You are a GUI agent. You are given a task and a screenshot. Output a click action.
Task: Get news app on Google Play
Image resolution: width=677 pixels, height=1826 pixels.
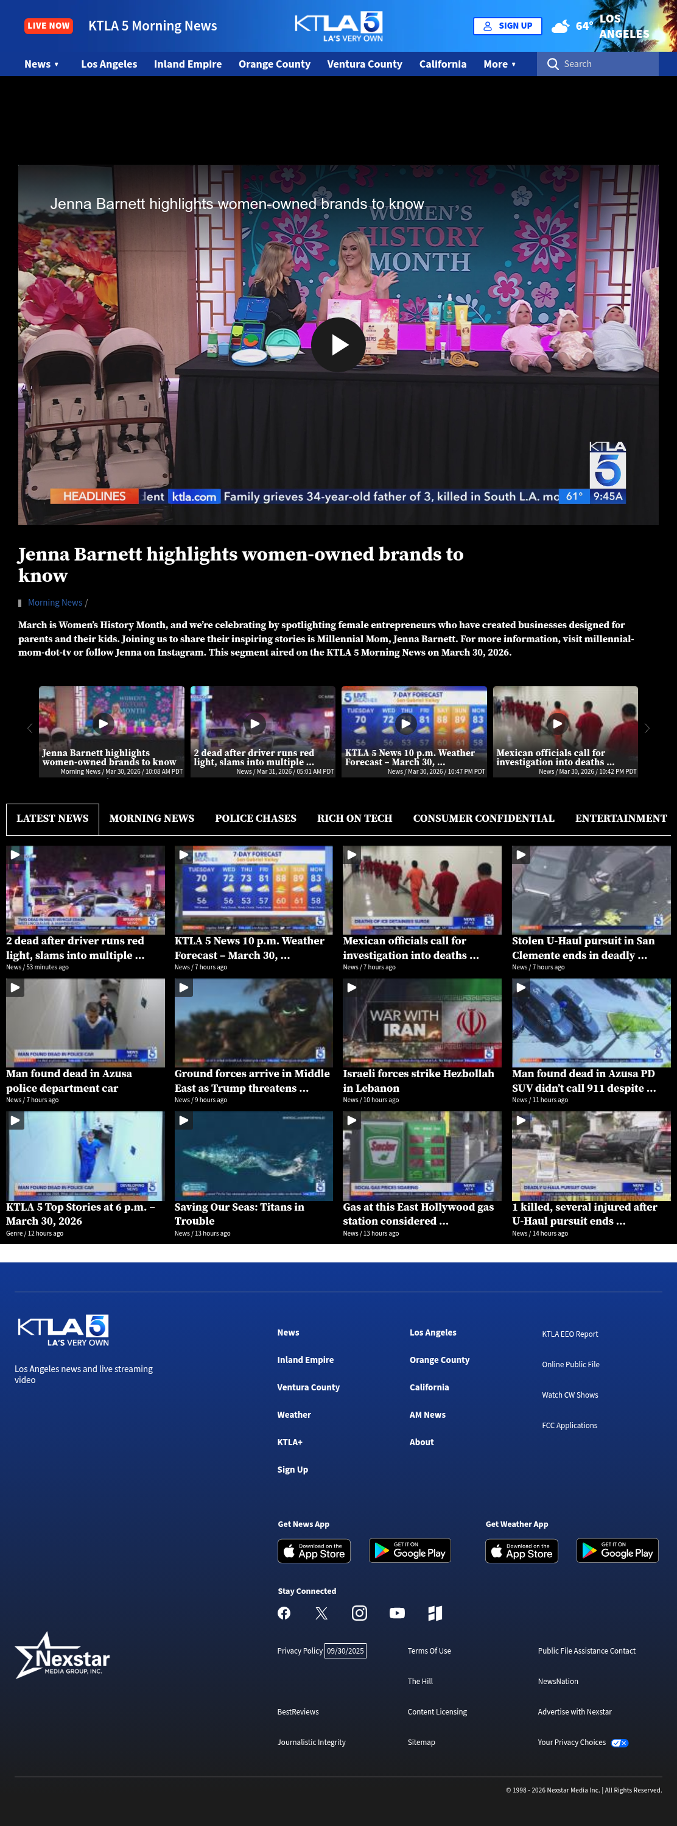410,1551
